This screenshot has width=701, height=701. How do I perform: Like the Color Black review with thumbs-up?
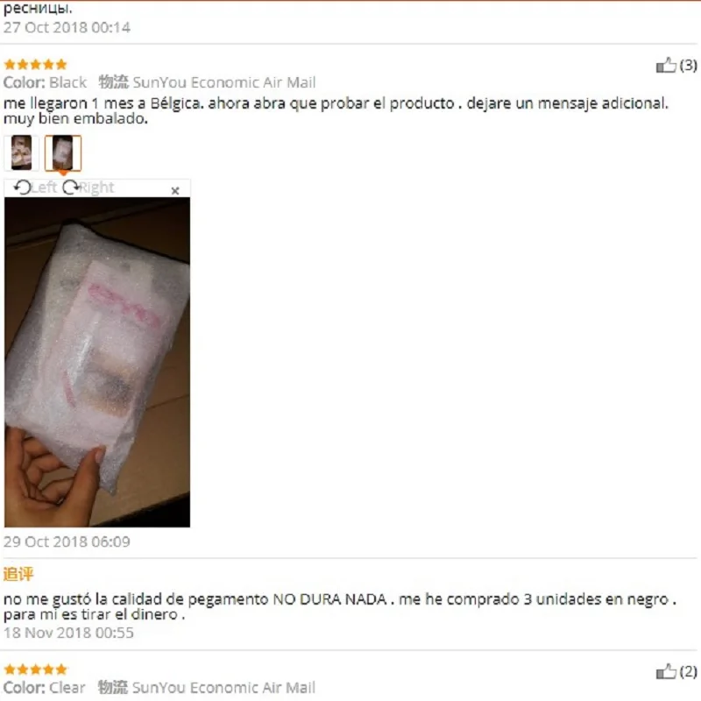666,65
